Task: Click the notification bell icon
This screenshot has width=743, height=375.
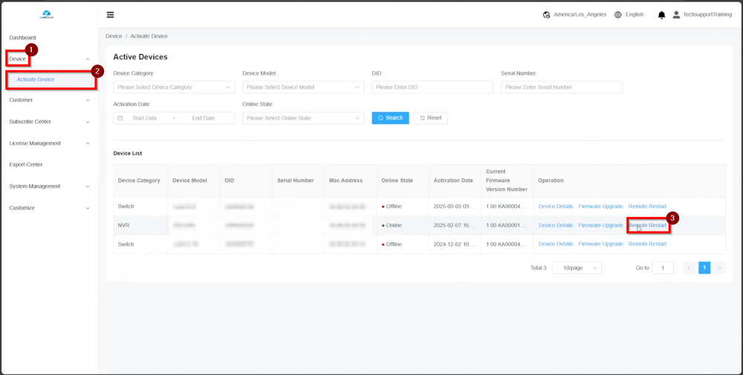Action: coord(661,15)
